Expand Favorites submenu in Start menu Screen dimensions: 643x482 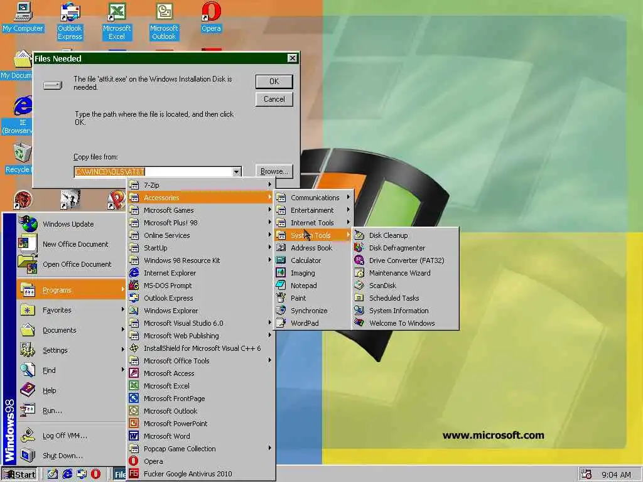click(72, 310)
